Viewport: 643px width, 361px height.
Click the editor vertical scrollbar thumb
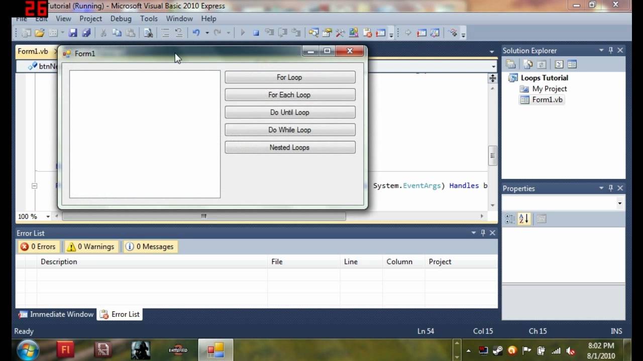tap(492, 156)
